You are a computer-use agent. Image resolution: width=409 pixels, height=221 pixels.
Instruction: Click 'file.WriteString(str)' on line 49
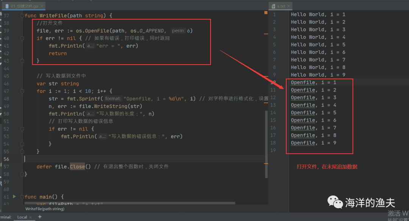(x=111, y=106)
